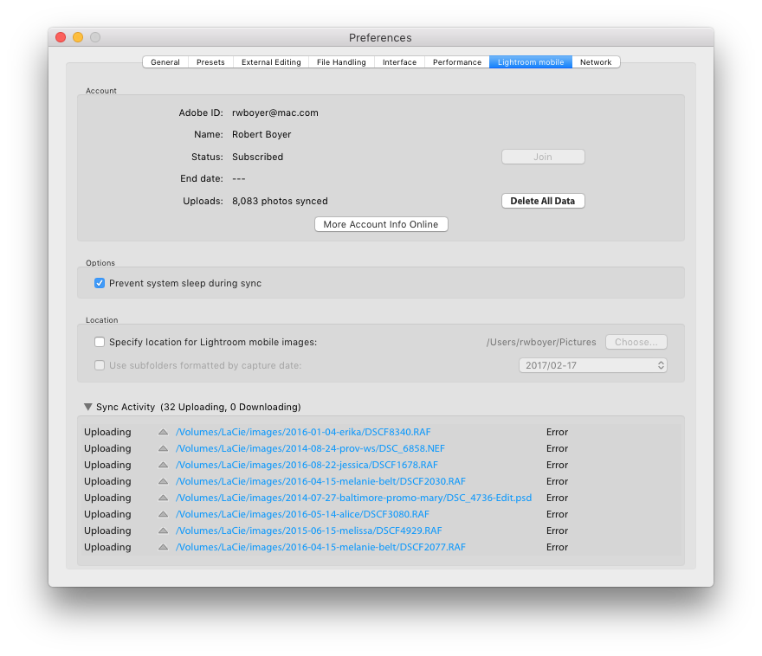Open the 2016-08-22-jessica/DSCF1678.RAF link
Screen dimensions: 762x656
click(x=307, y=465)
